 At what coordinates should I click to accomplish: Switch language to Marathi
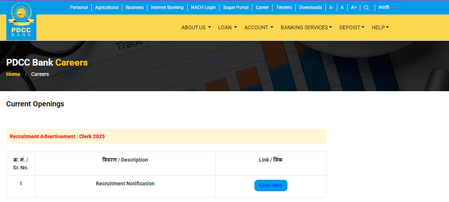[384, 7]
